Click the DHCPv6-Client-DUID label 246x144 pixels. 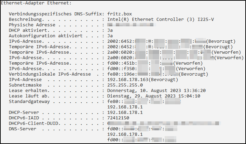coord(33,123)
